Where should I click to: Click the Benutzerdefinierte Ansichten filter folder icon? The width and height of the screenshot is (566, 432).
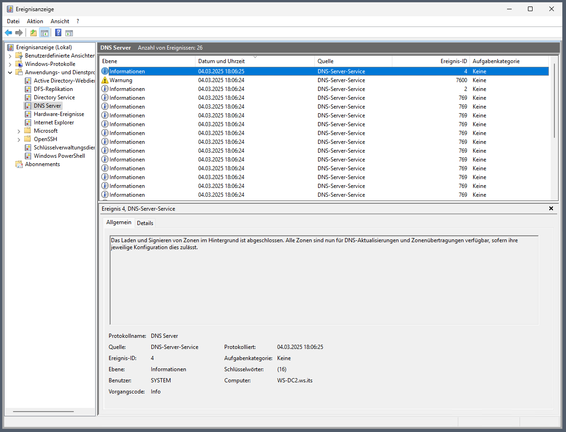click(19, 56)
